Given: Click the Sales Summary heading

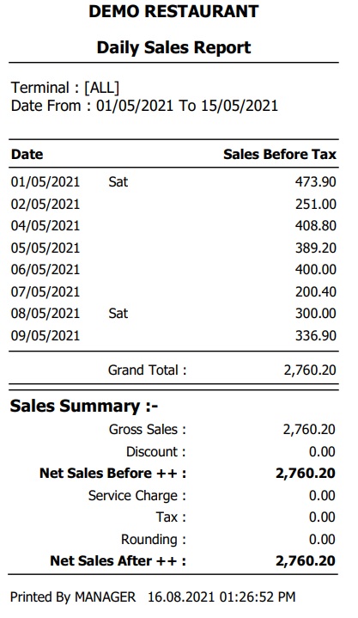Looking at the screenshot, I should [x=84, y=406].
